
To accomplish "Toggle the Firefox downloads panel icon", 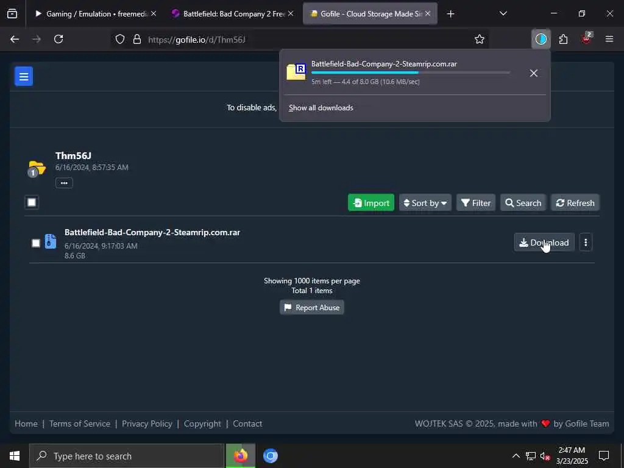I will point(541,39).
